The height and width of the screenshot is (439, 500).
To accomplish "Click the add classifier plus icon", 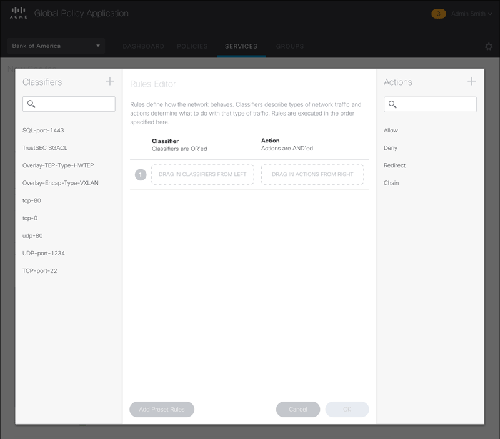I will coord(110,81).
